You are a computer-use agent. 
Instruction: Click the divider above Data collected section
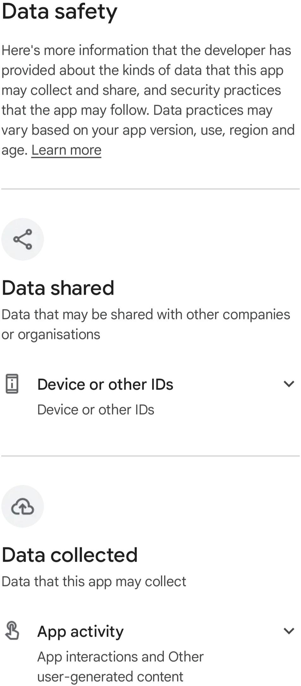coord(150,456)
